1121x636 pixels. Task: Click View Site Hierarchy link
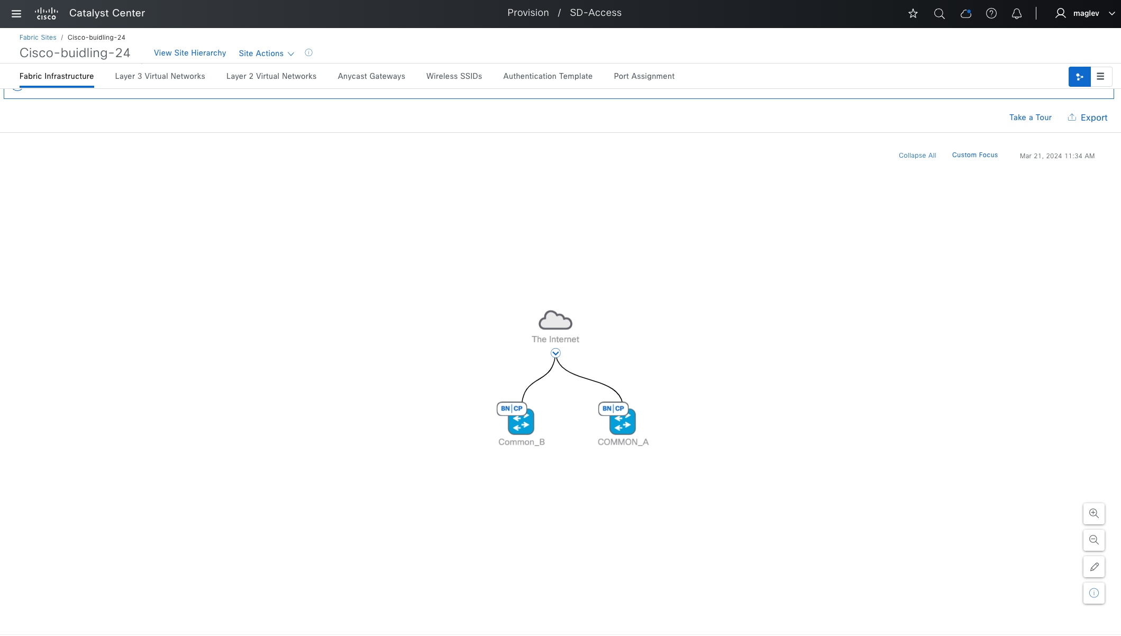[189, 53]
